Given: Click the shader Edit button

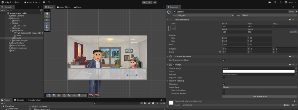Looking at the screenshot, I should (x=286, y=105).
